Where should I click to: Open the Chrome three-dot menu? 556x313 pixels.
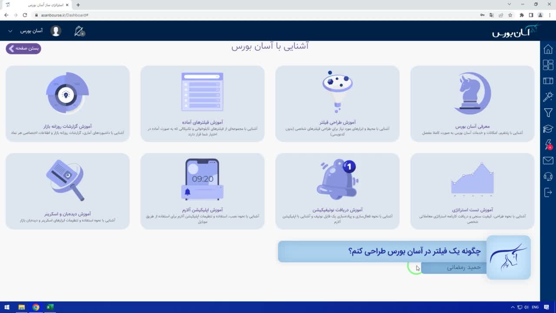[x=549, y=15]
